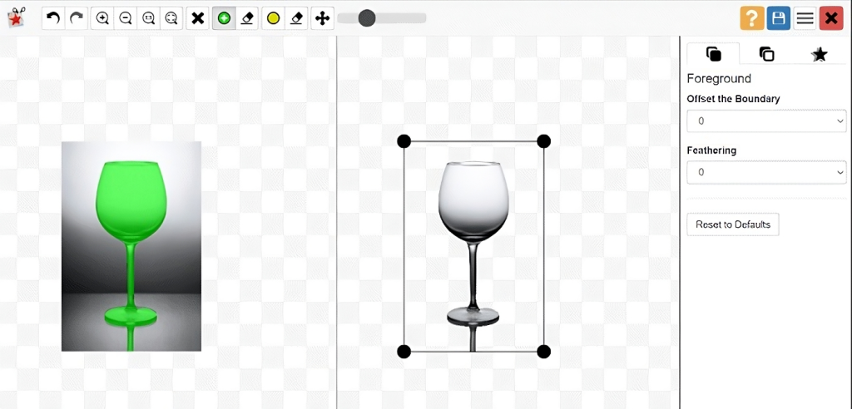Click the Feathering label

pos(711,150)
